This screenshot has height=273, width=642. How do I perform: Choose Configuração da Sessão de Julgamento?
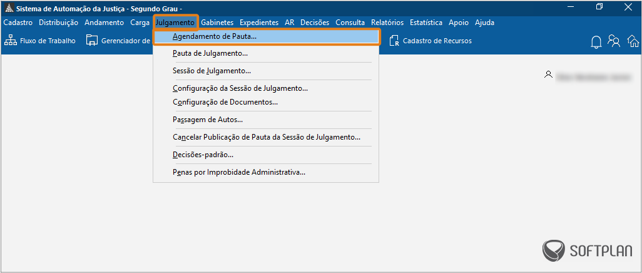[x=266, y=88]
